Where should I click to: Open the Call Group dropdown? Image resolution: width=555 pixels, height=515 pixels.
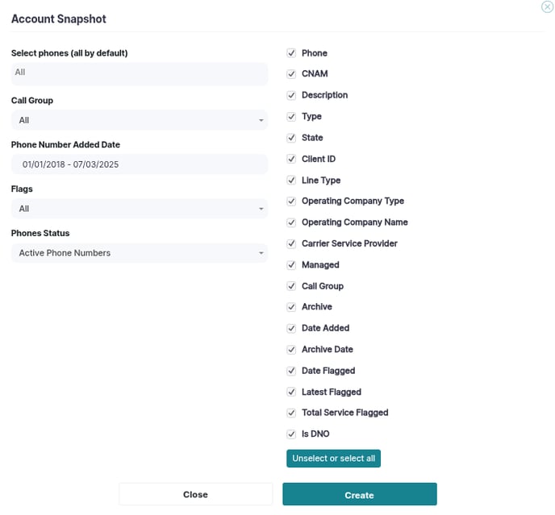point(140,120)
